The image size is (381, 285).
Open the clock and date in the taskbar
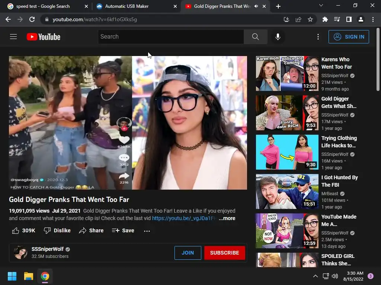353,276
